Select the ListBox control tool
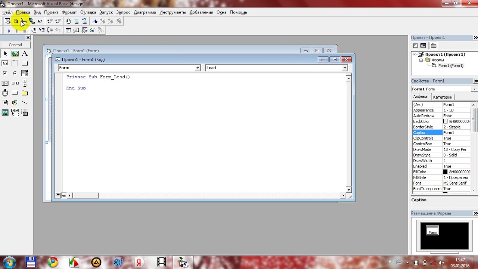Screen dimensions: 478x269 5,83
